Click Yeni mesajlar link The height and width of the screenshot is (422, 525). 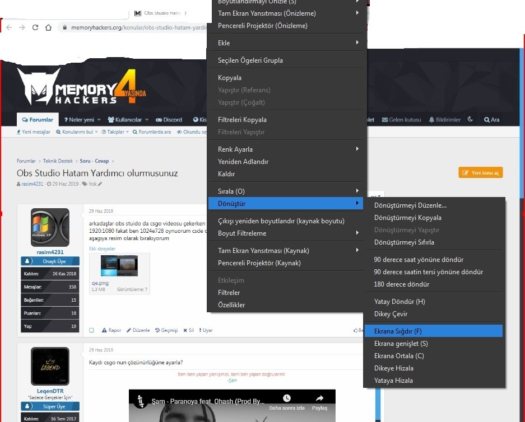34,132
